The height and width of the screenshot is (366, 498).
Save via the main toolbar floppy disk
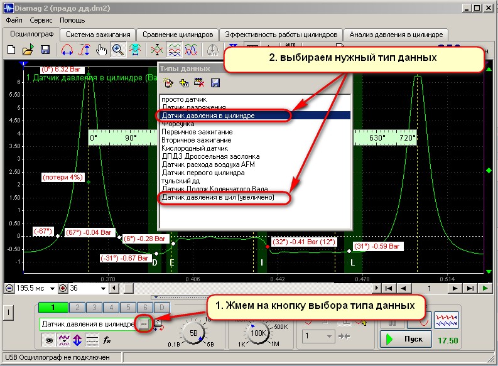pos(45,50)
